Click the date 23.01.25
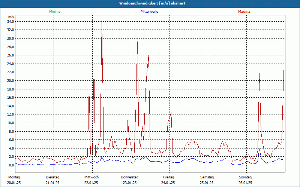 pyautogui.click(x=130, y=183)
